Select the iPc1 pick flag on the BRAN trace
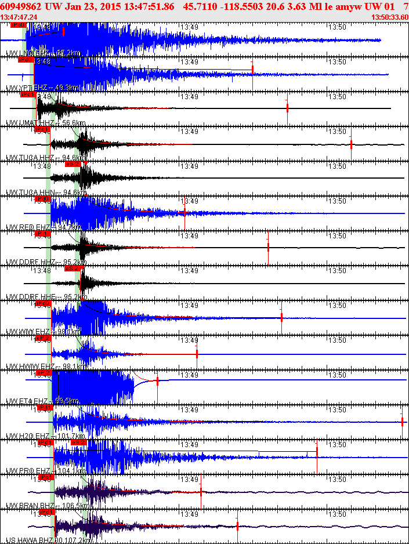 click(x=46, y=477)
